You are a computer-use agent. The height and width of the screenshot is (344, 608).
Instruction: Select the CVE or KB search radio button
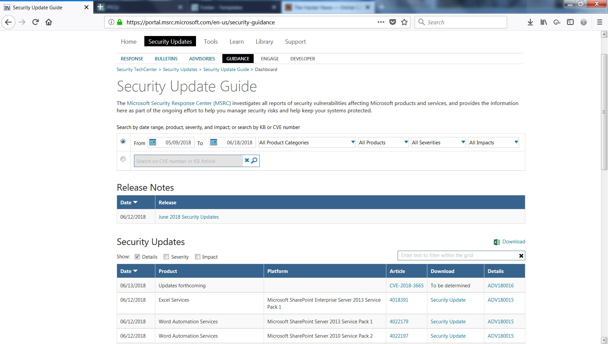tap(123, 159)
